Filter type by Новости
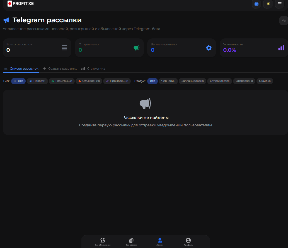 click(37, 81)
